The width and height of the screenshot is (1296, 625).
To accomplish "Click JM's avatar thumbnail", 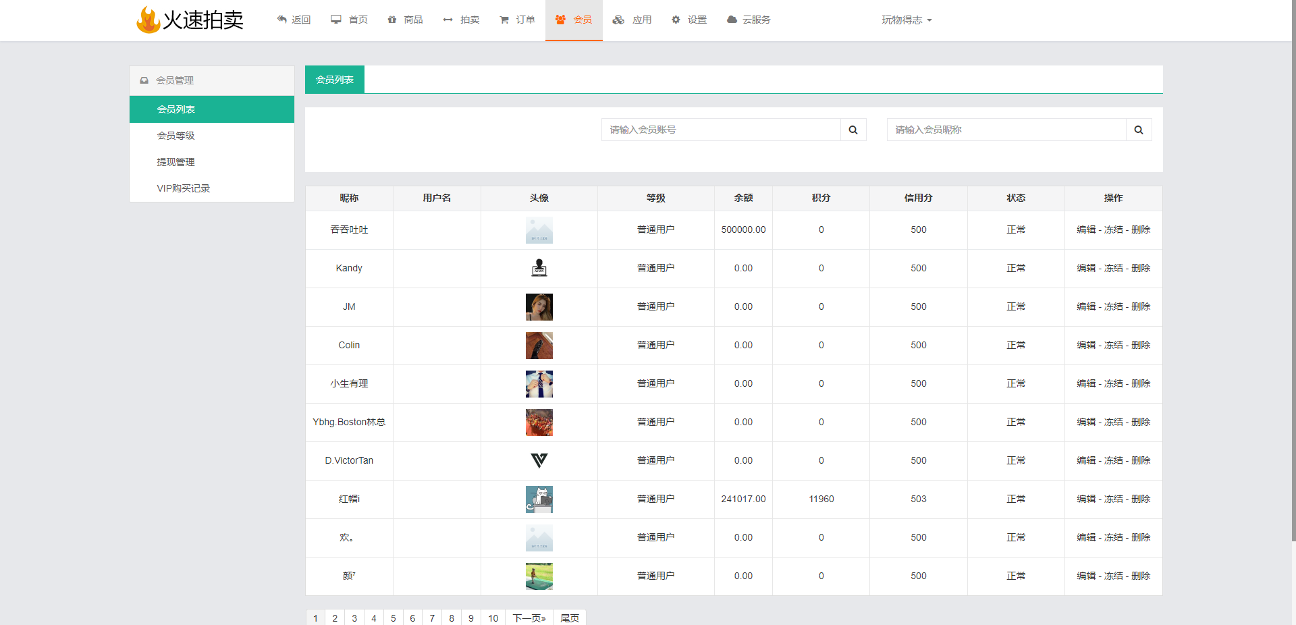I will 539,307.
